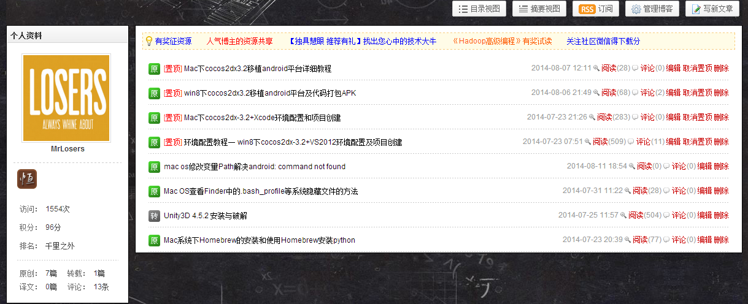Open article Mac OS查看Finder中的.bash_profile
Image resolution: width=748 pixels, height=304 pixels.
[x=261, y=191]
